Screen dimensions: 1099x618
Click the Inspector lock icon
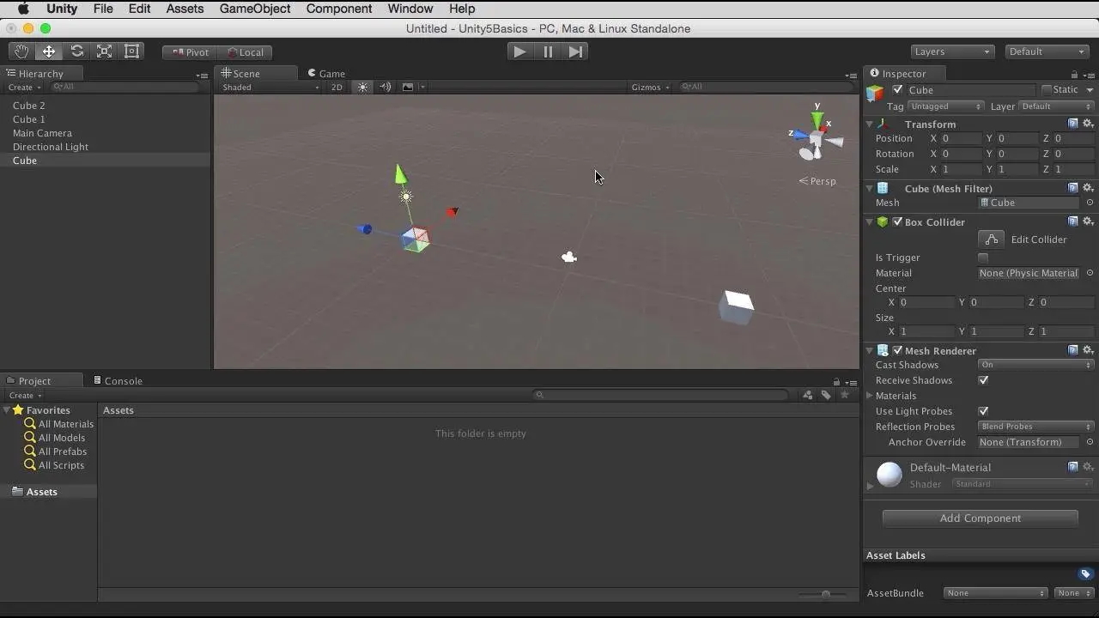point(1074,75)
